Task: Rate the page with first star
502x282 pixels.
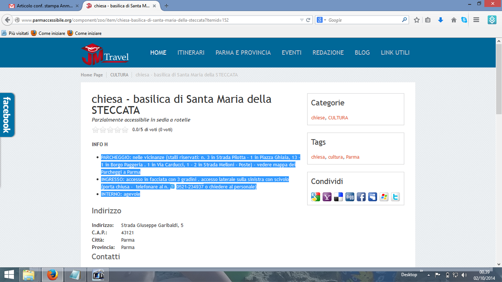Action: (95, 130)
